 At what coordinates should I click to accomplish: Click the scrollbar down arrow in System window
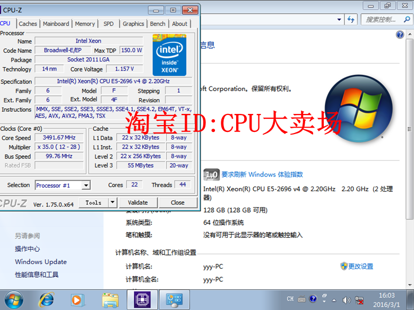[x=410, y=285]
